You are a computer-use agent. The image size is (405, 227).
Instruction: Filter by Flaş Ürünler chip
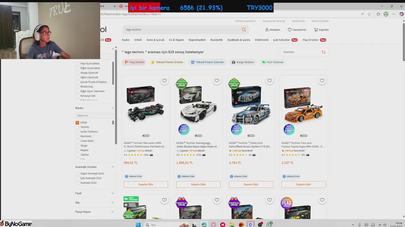tap(134, 62)
